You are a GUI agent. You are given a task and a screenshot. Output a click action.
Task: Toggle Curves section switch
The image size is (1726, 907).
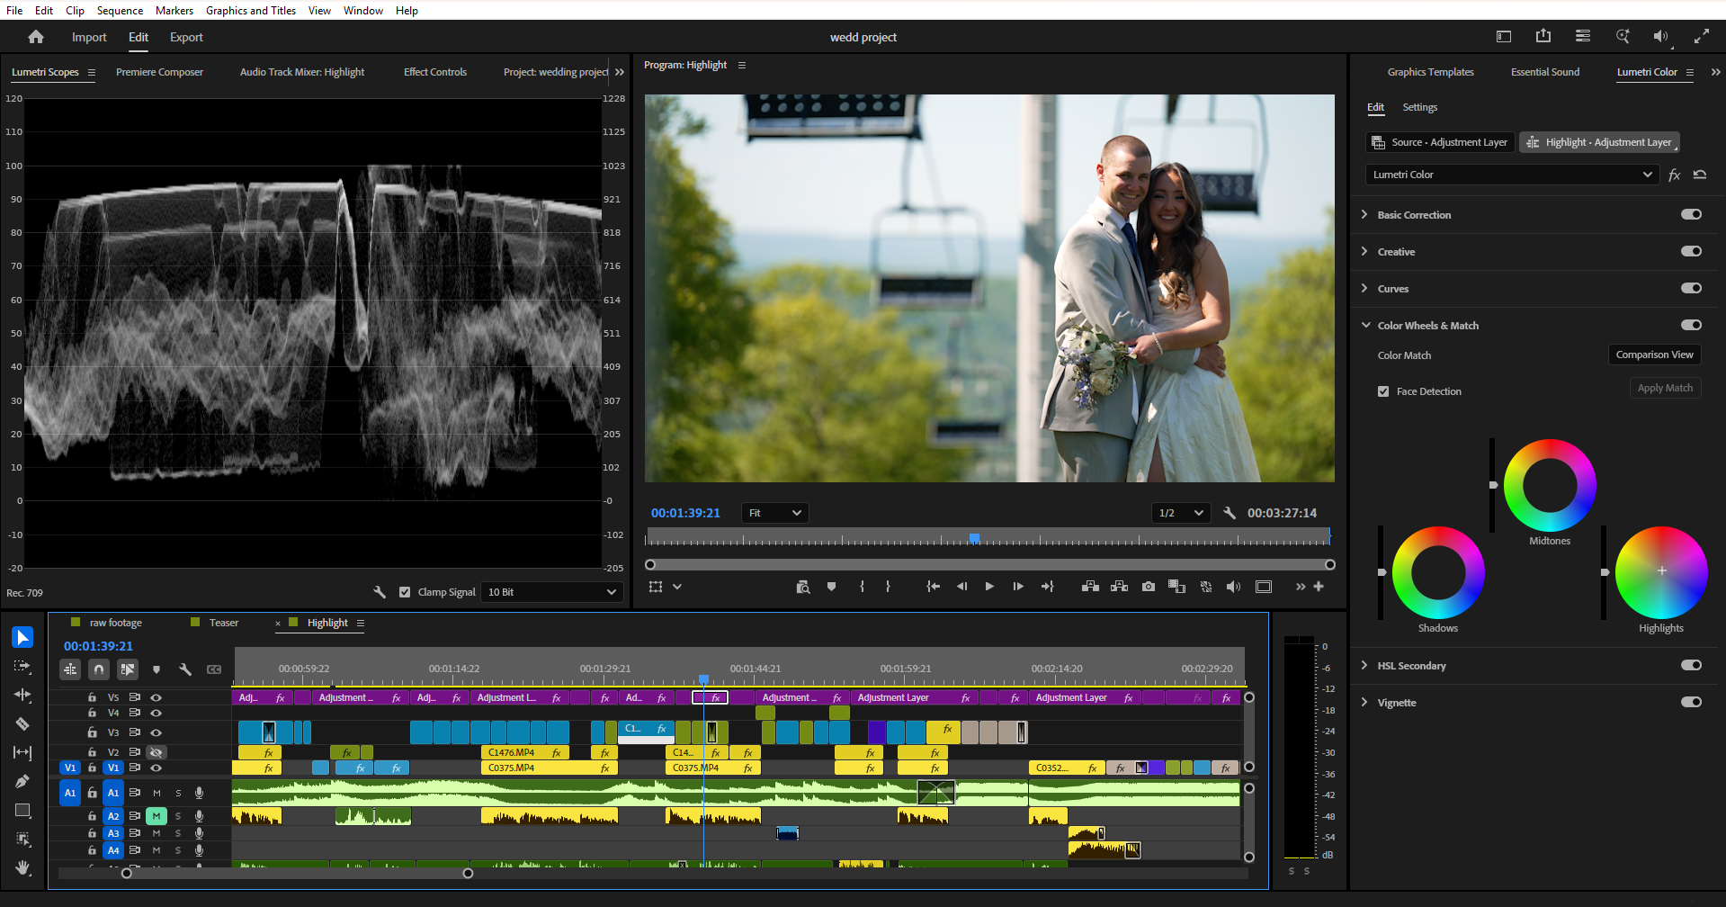1691,288
